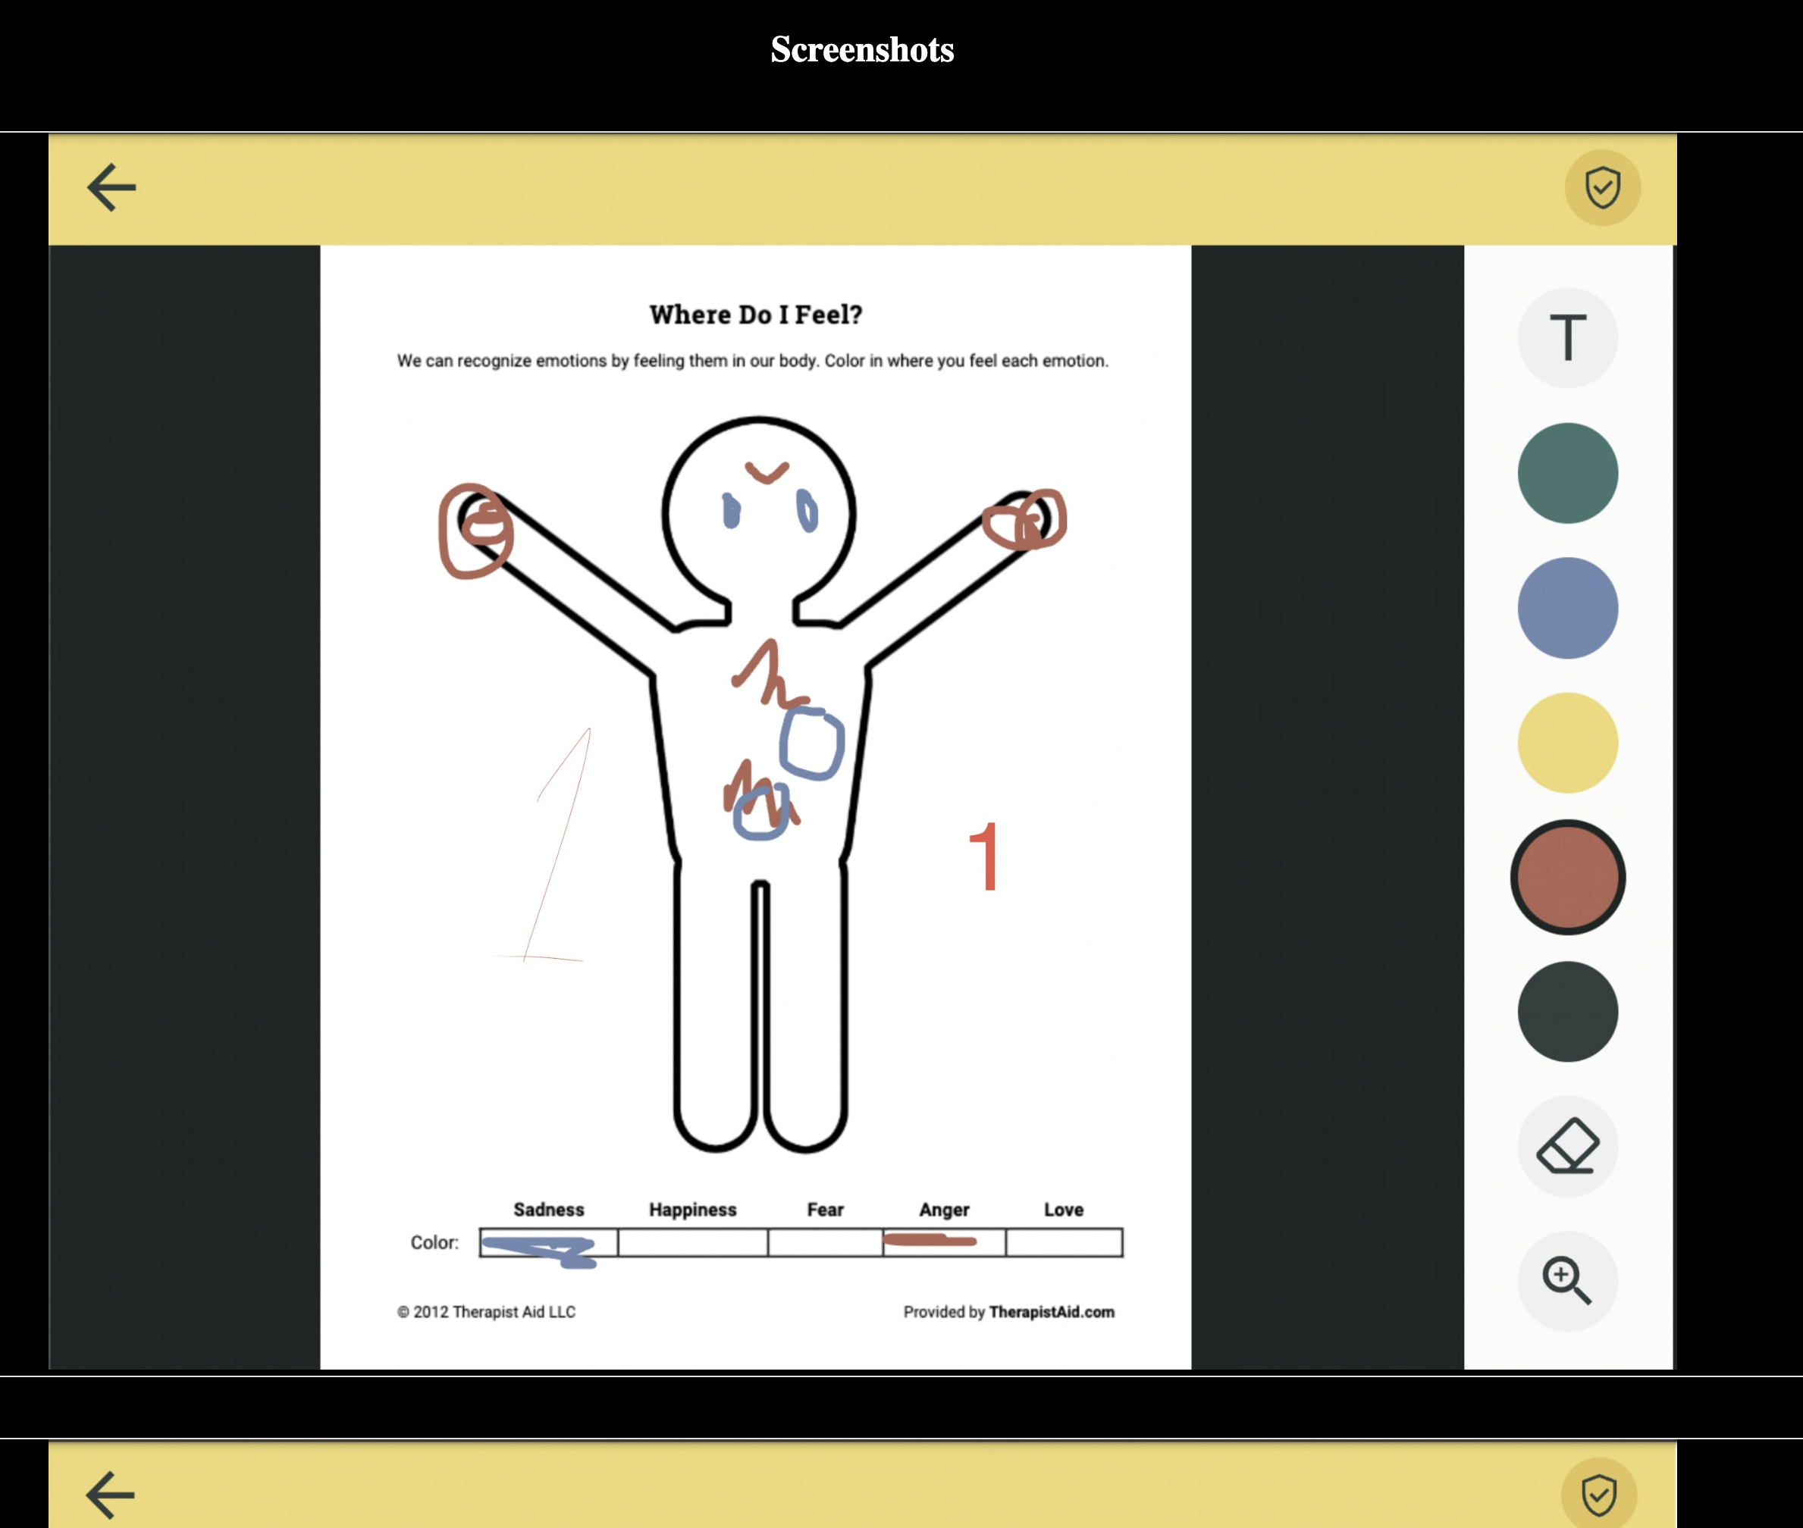The image size is (1803, 1528).
Task: Pick the dark charcoal color swatch
Action: pyautogui.click(x=1566, y=1012)
